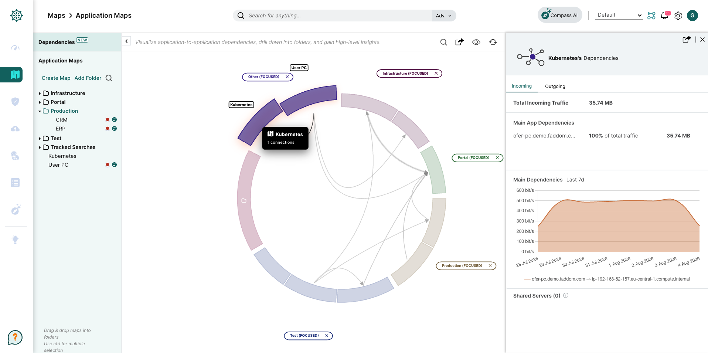Open the Default dropdown
708x353 pixels.
click(x=619, y=15)
